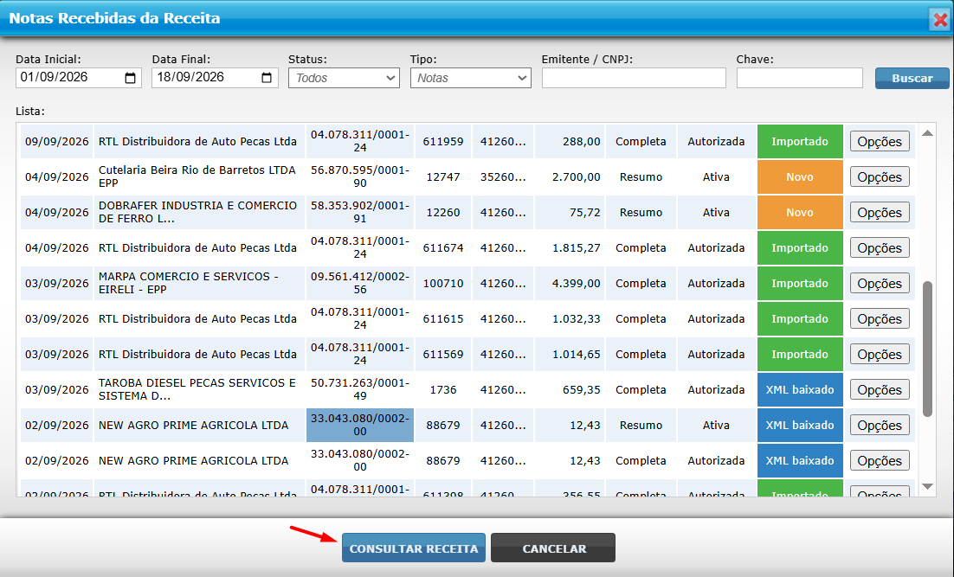Click the list scroll-up arrow
Viewport: 954px width, 577px height.
(x=927, y=133)
